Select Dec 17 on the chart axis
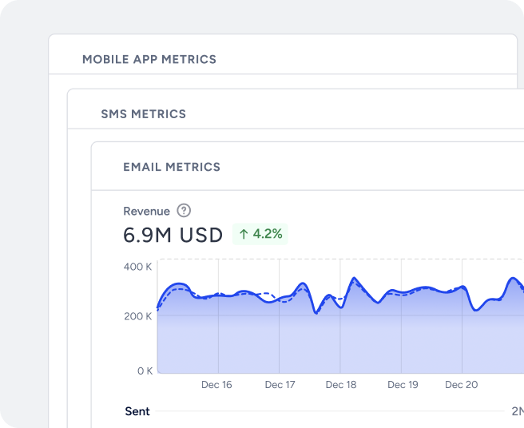Image resolution: width=524 pixels, height=428 pixels. pos(280,385)
